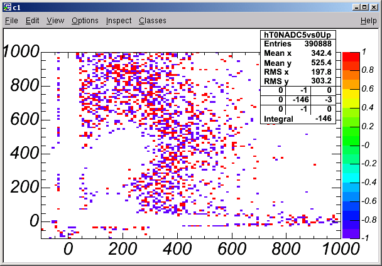
Task: Click the Entries 390888 stats row
Action: pos(298,44)
